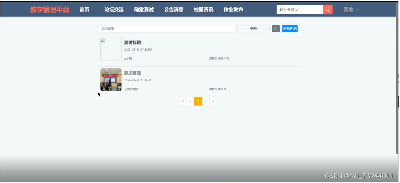400x183 pixels.
Task: Click the author name 小明
Action: (x=129, y=59)
